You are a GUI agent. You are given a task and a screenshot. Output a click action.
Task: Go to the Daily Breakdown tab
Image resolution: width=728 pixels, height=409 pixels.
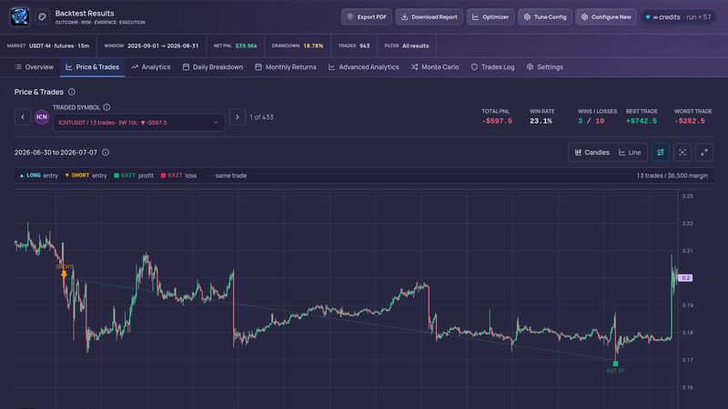[213, 67]
